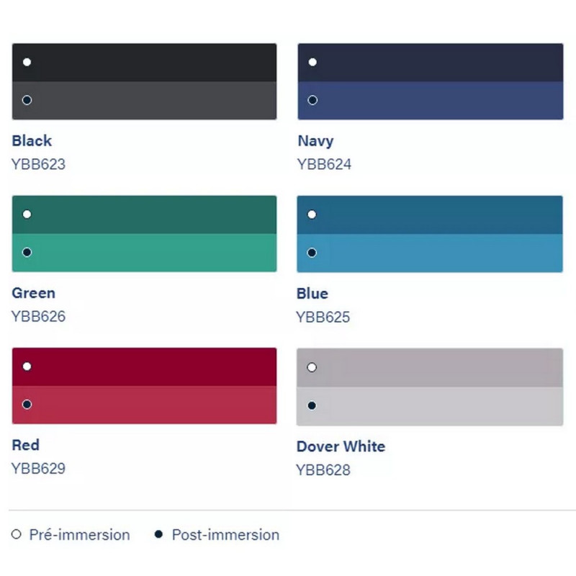Click the Post-immersion legend text
The width and height of the screenshot is (576, 576).
click(x=225, y=535)
